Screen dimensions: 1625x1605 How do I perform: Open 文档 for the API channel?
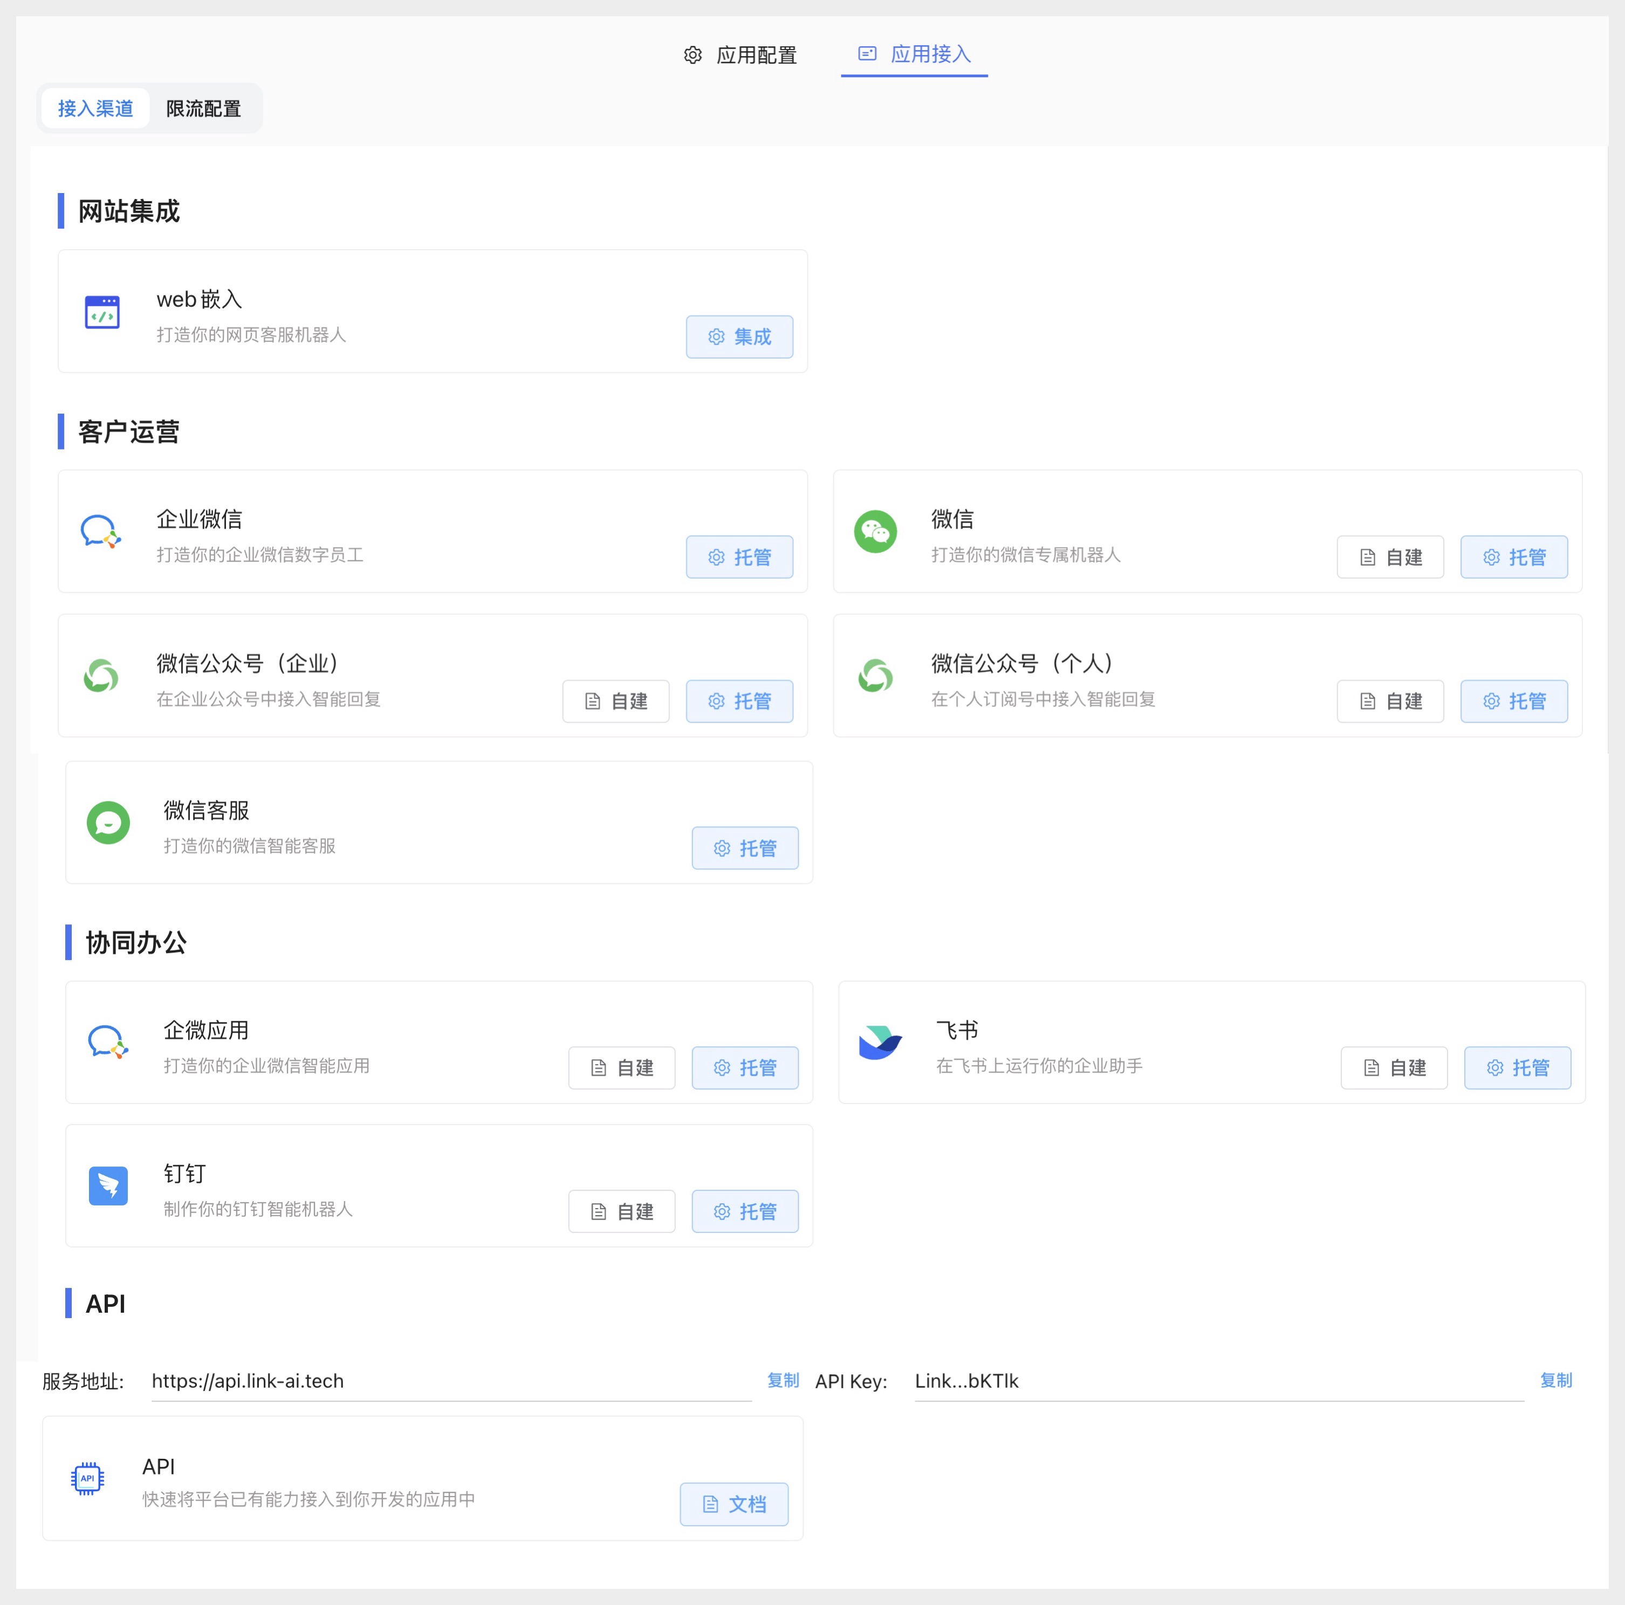click(733, 1504)
